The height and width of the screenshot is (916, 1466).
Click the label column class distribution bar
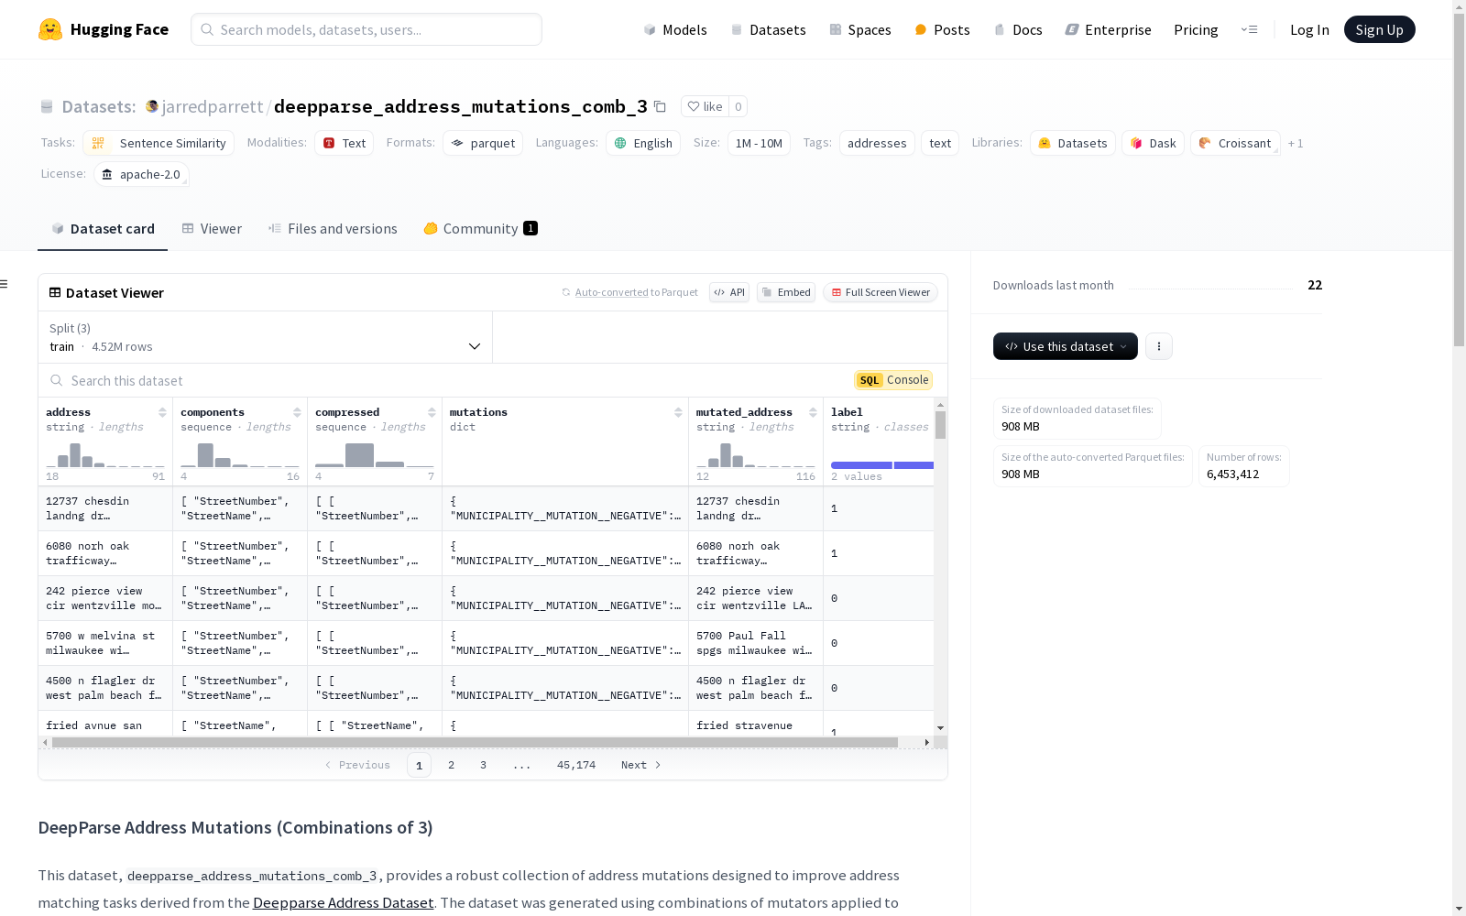882,465
